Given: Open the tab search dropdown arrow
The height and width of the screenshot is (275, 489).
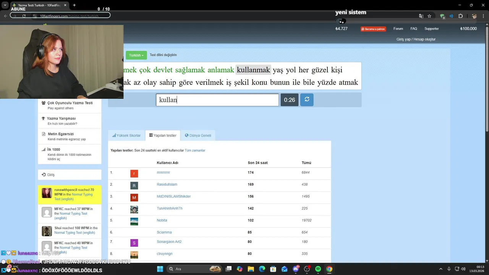Looking at the screenshot, I should click(5, 5).
